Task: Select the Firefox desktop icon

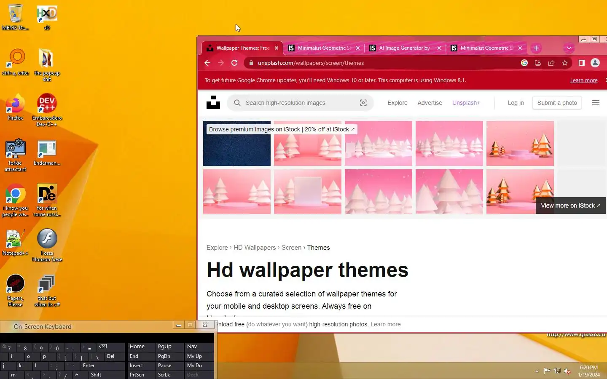Action: point(16,107)
